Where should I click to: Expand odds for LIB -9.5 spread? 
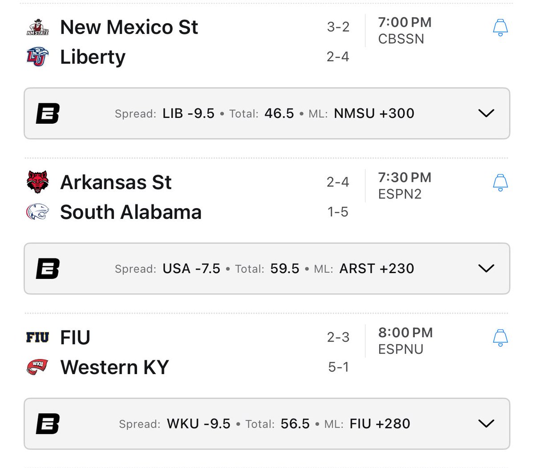(x=486, y=113)
